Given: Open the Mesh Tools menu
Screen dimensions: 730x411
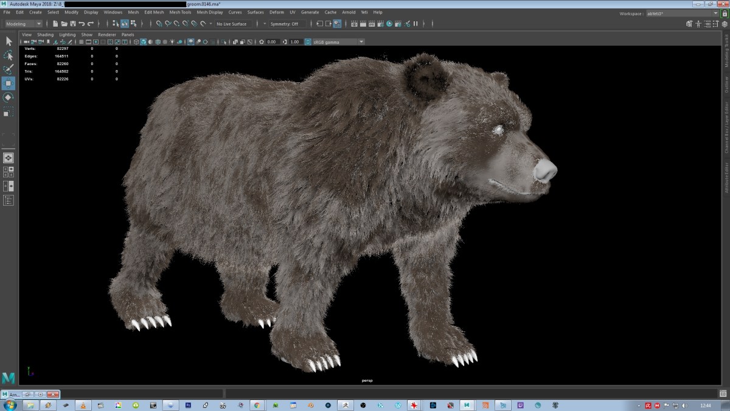Looking at the screenshot, I should [180, 12].
